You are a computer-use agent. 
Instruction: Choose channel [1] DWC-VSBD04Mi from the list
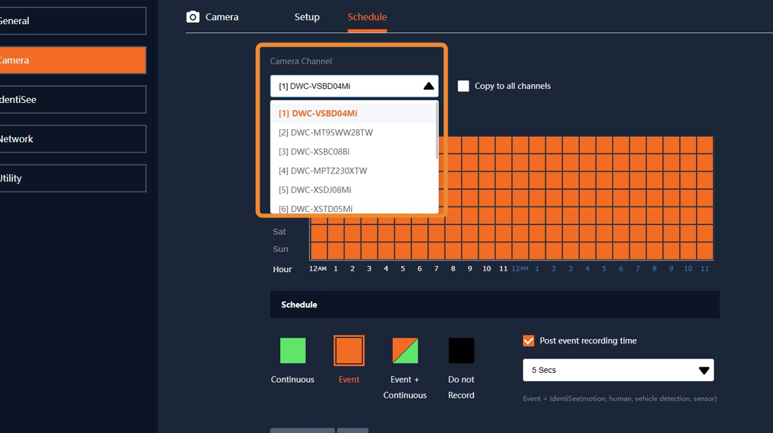point(353,113)
